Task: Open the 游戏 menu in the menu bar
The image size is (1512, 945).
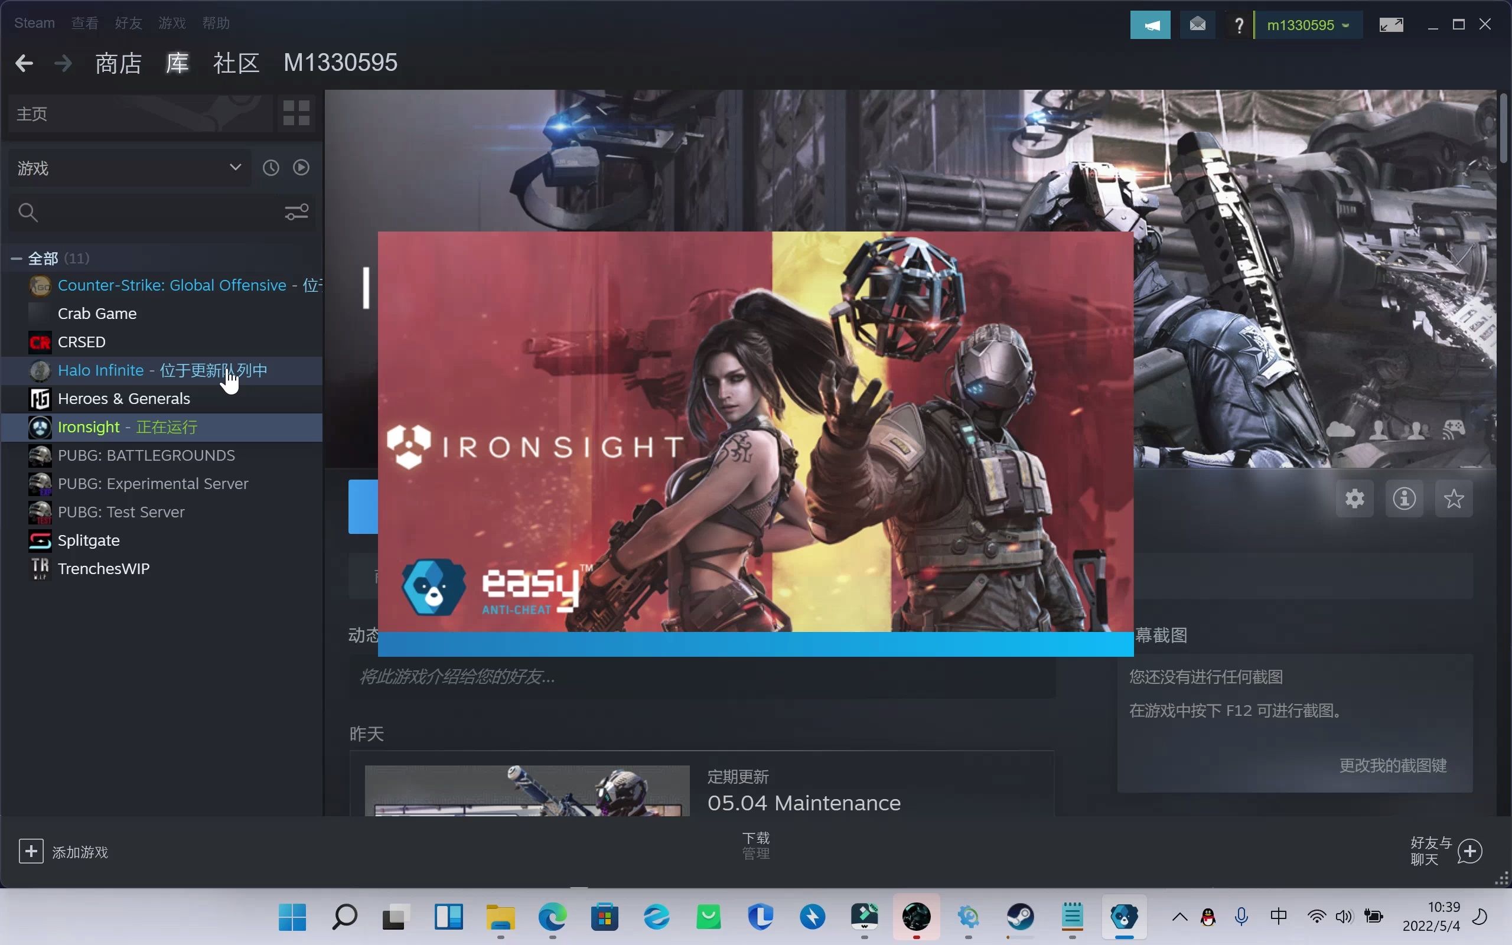Action: coord(172,23)
